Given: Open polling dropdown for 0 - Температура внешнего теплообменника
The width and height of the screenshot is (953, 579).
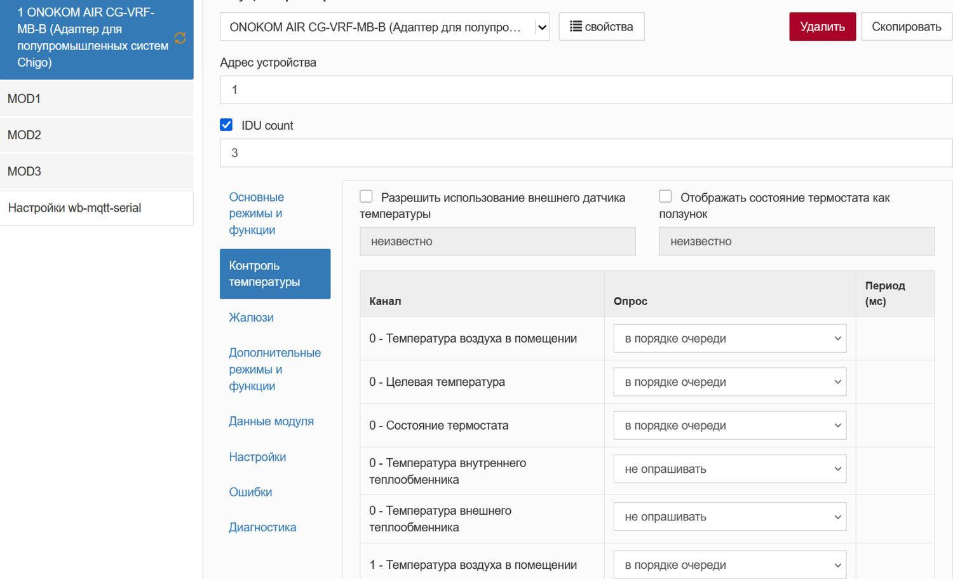Looking at the screenshot, I should click(729, 517).
